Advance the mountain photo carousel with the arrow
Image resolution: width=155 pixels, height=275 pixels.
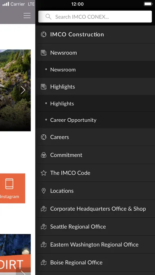point(23,90)
